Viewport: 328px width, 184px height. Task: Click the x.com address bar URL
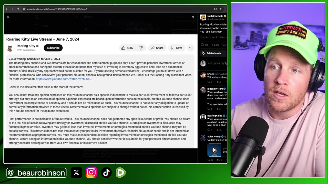click(x=57, y=9)
